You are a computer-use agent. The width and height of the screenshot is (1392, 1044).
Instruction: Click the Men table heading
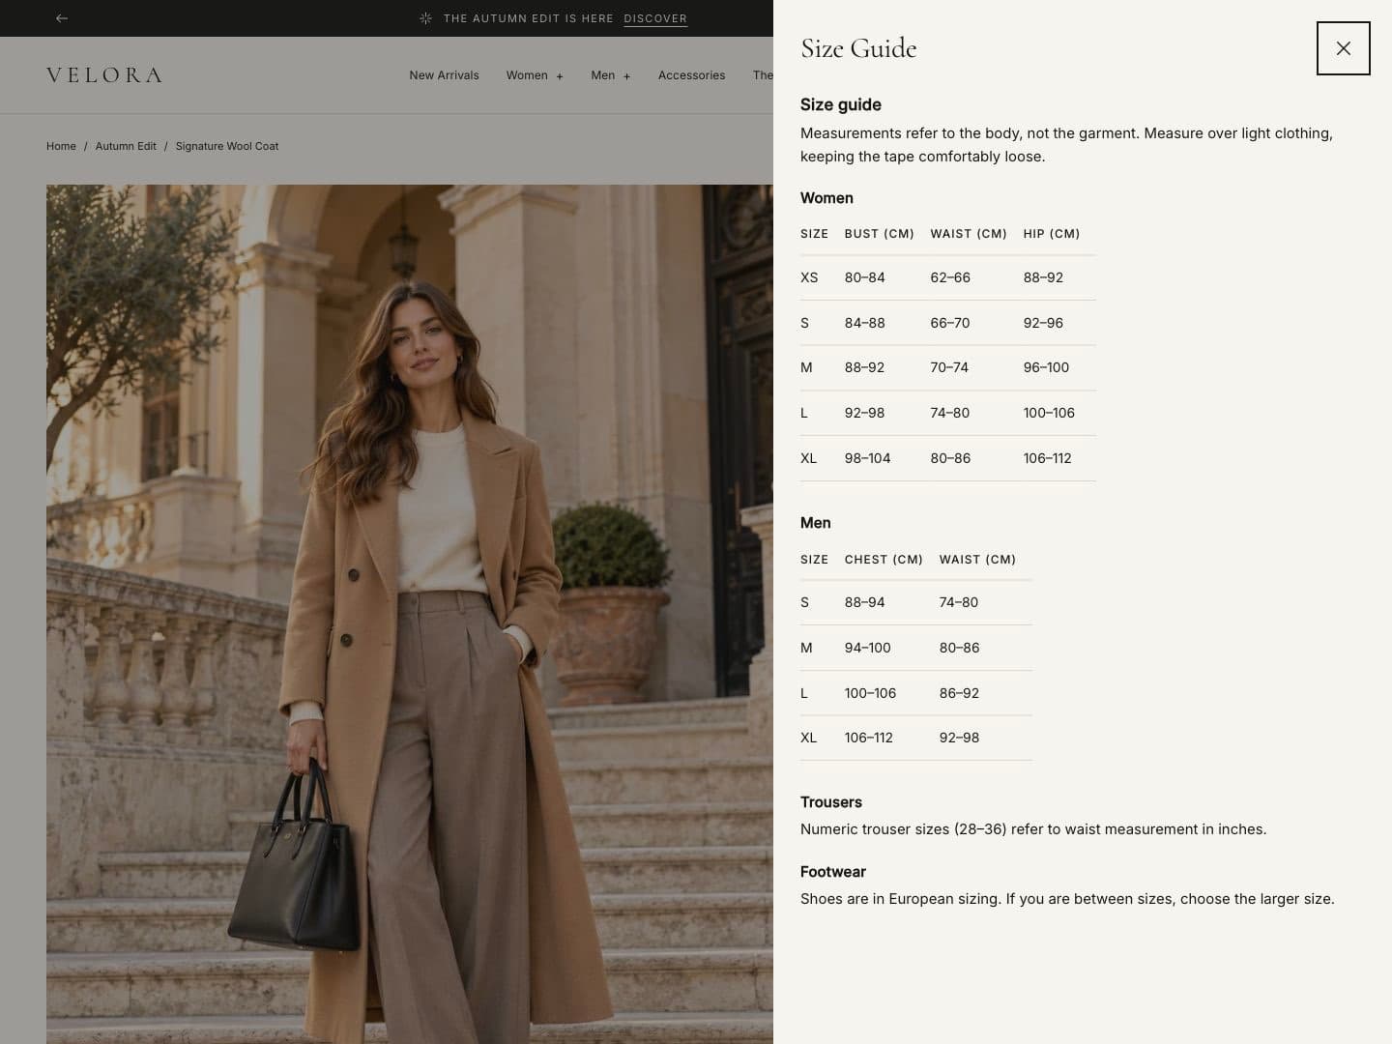815,523
